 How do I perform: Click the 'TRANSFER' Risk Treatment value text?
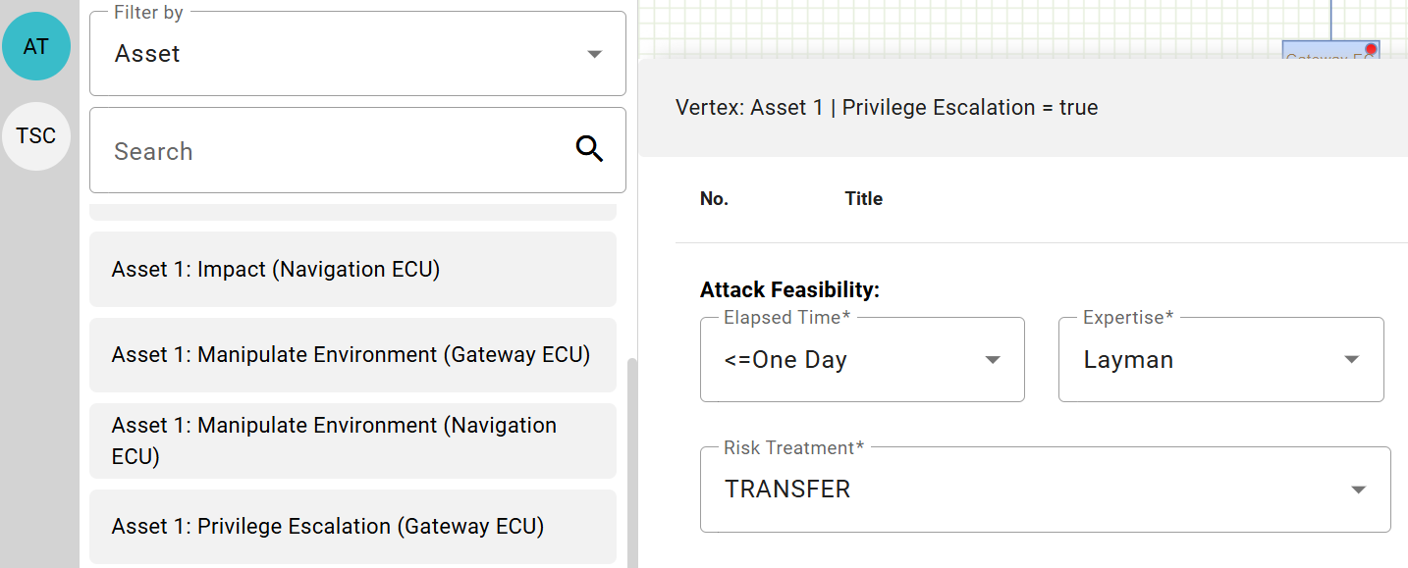pos(787,488)
